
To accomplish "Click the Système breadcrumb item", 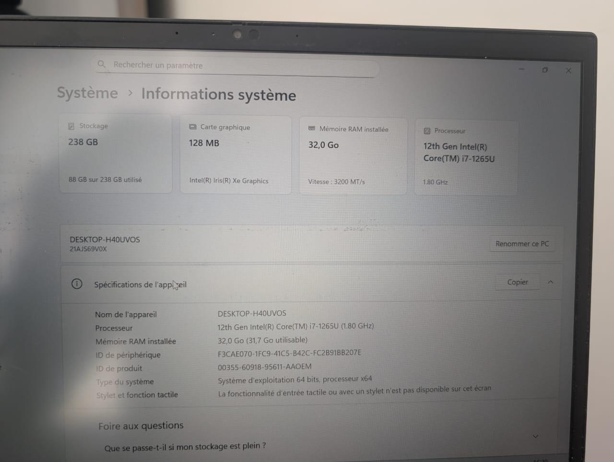I will (x=87, y=93).
